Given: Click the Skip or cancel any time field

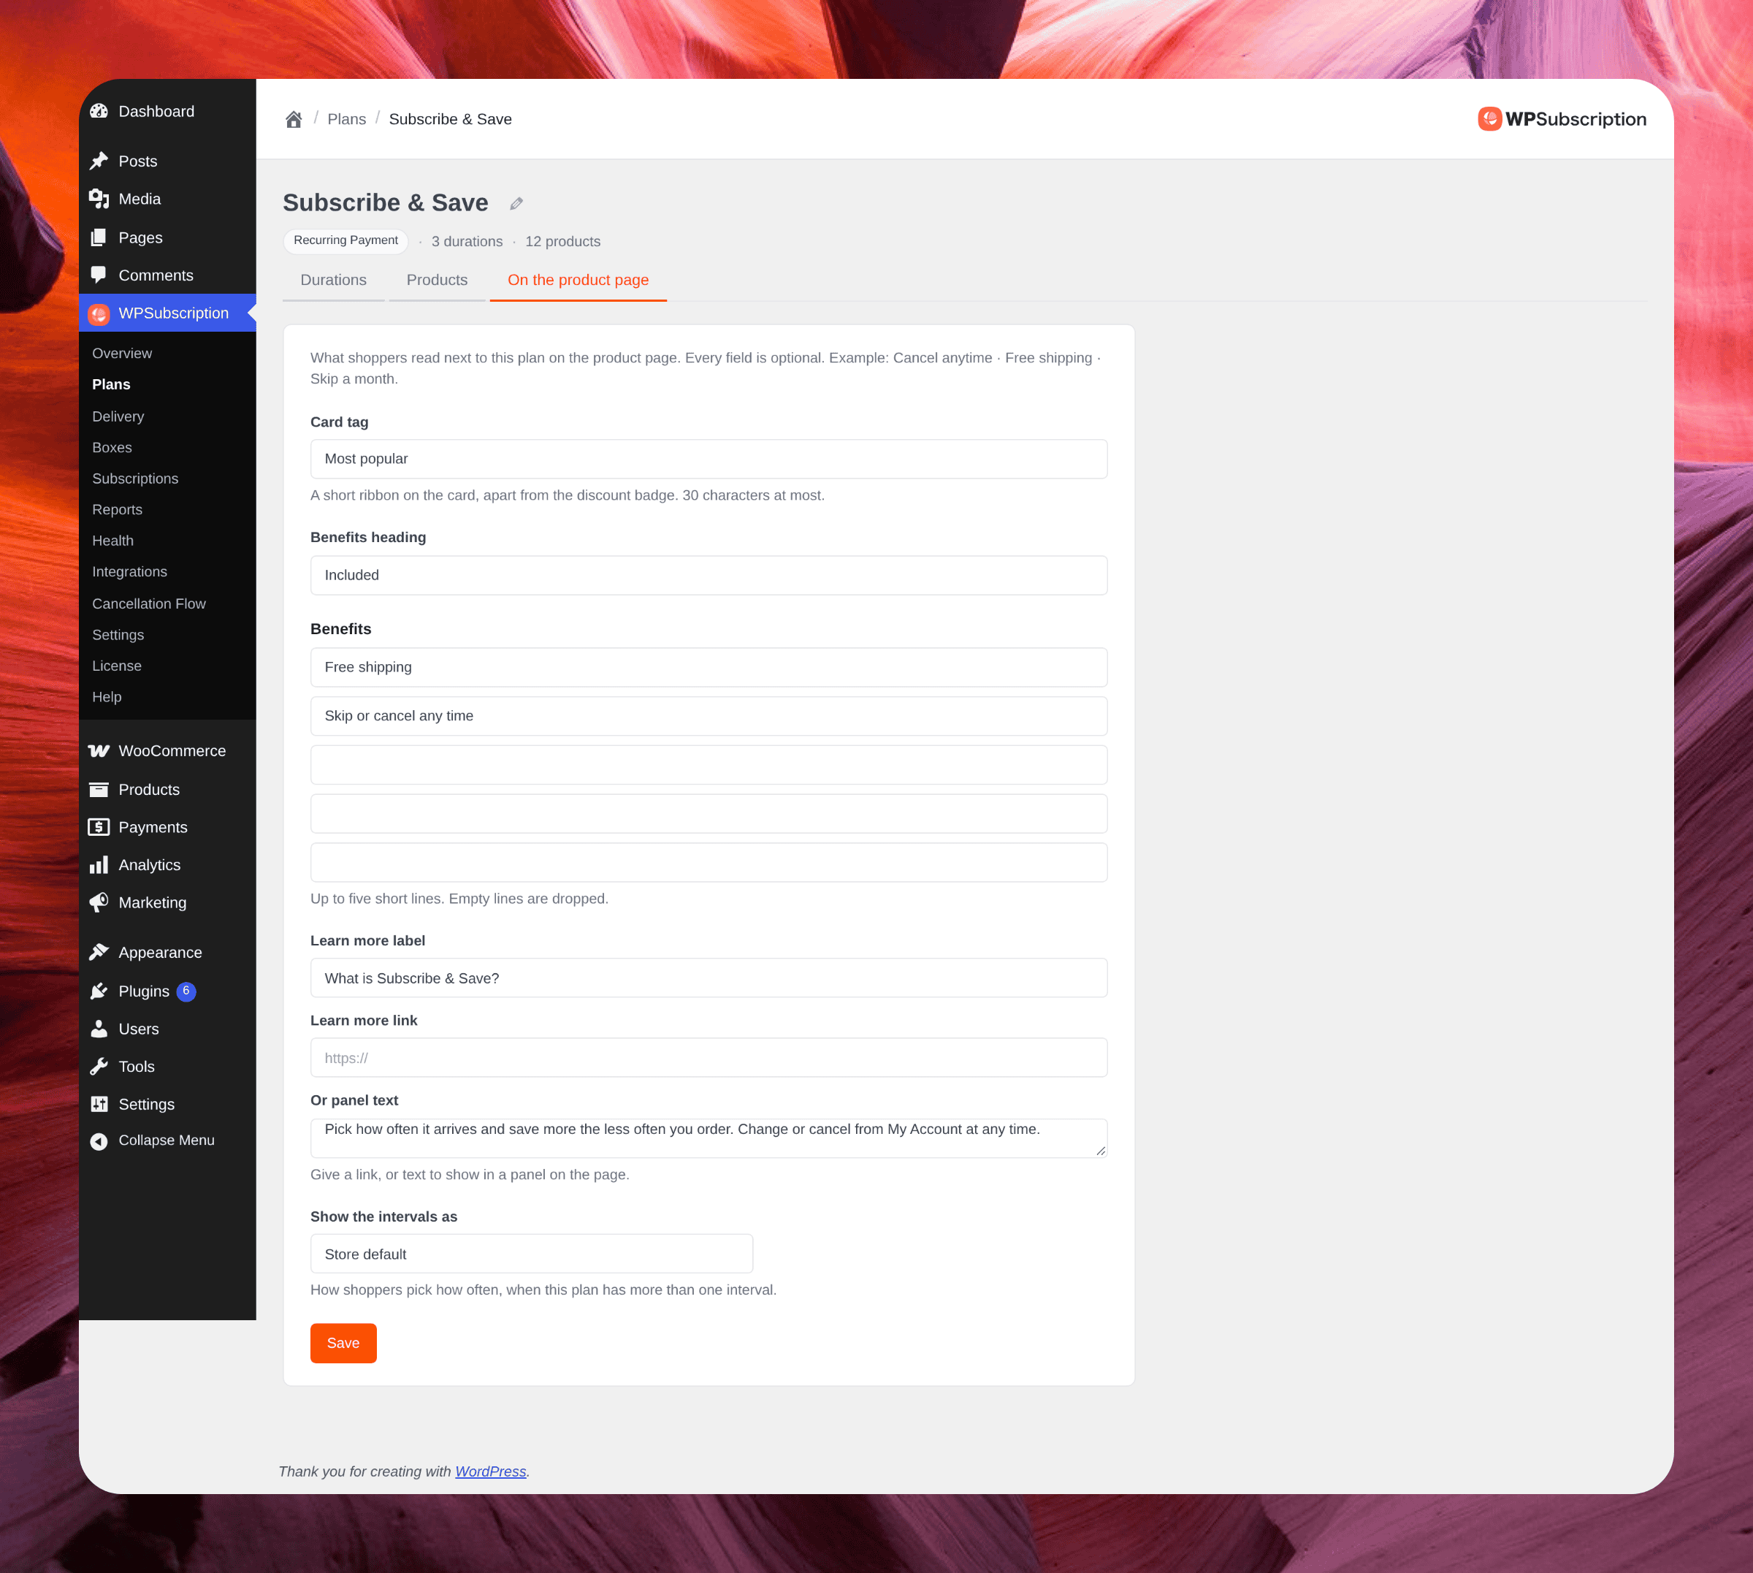Looking at the screenshot, I should pyautogui.click(x=709, y=715).
